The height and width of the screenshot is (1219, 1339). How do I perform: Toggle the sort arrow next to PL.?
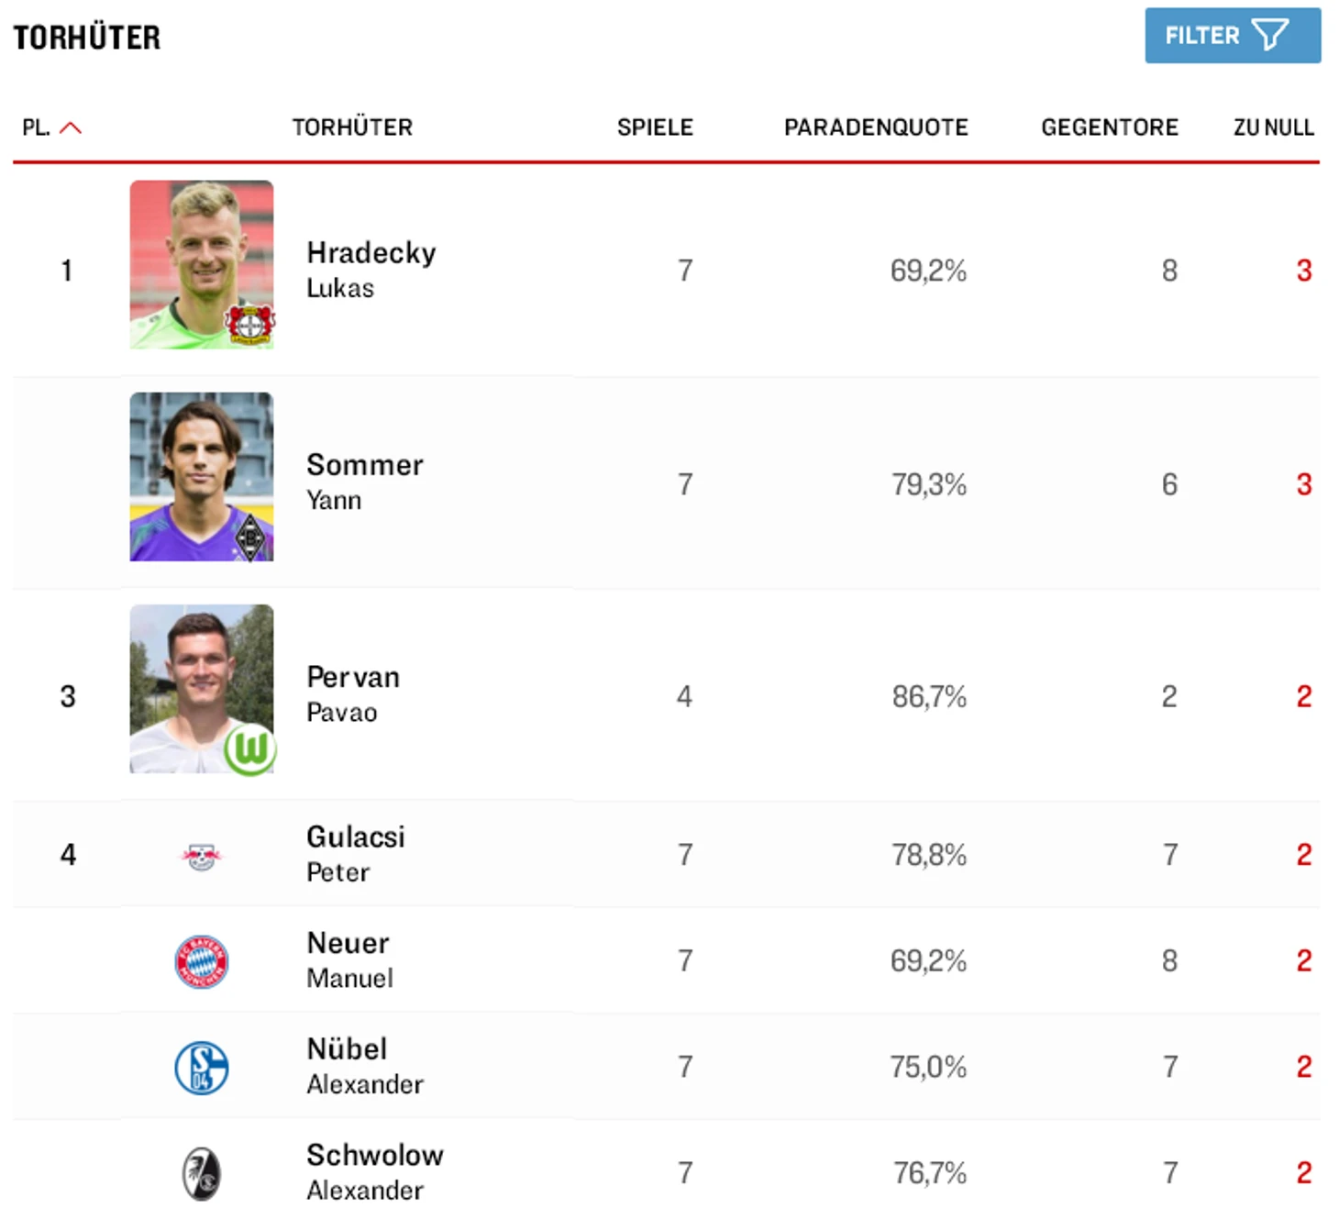pyautogui.click(x=71, y=127)
